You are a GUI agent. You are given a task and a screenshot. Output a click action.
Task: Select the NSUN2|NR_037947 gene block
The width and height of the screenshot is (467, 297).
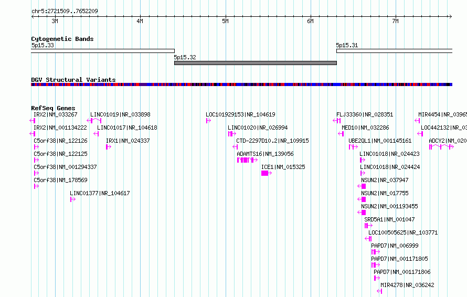pyautogui.click(x=362, y=186)
